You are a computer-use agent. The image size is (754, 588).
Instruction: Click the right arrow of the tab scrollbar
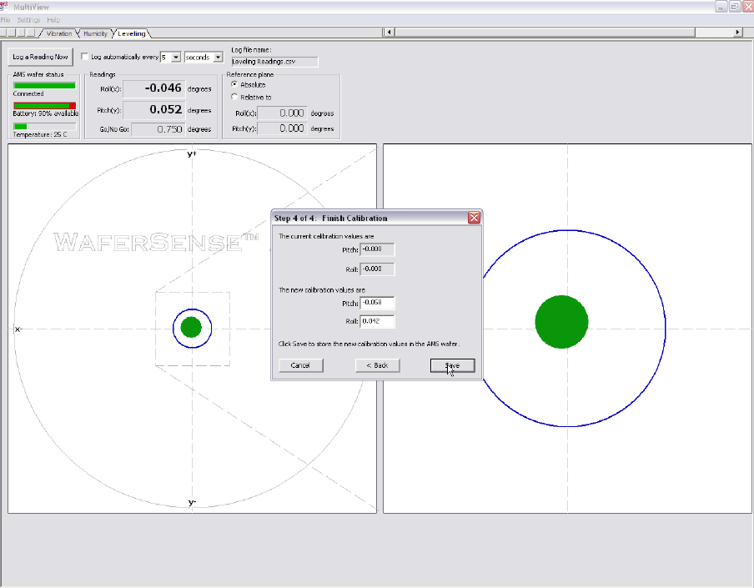tap(737, 33)
